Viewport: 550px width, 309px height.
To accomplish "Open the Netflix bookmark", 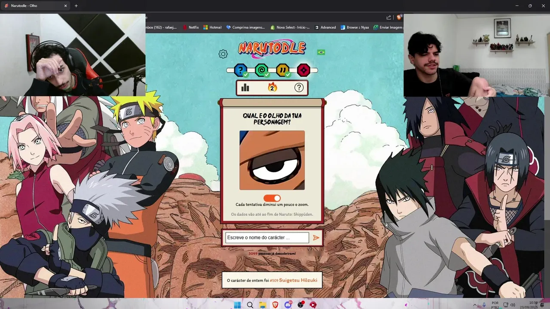I will (190, 27).
